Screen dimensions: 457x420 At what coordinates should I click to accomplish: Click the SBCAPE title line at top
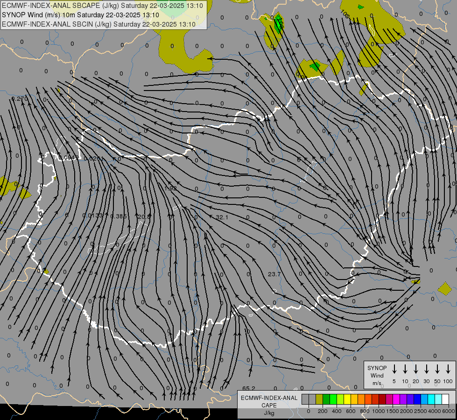[x=102, y=6]
